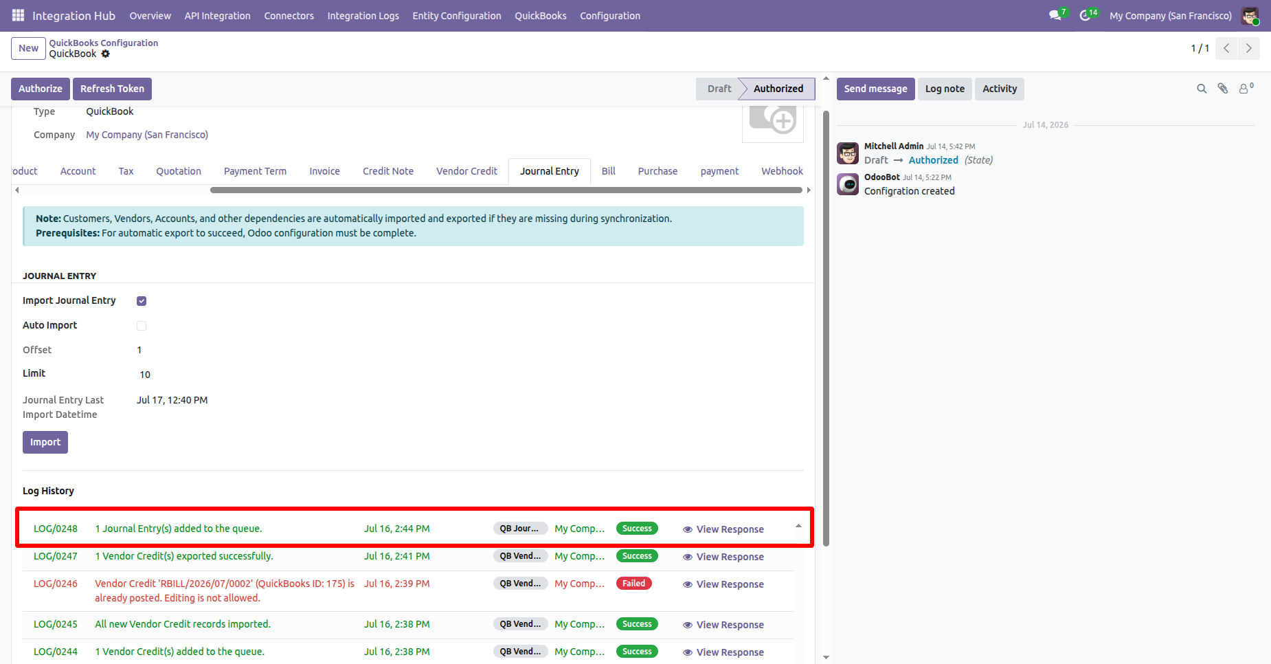Switch to the Invoice tab
1271x664 pixels.
(324, 171)
